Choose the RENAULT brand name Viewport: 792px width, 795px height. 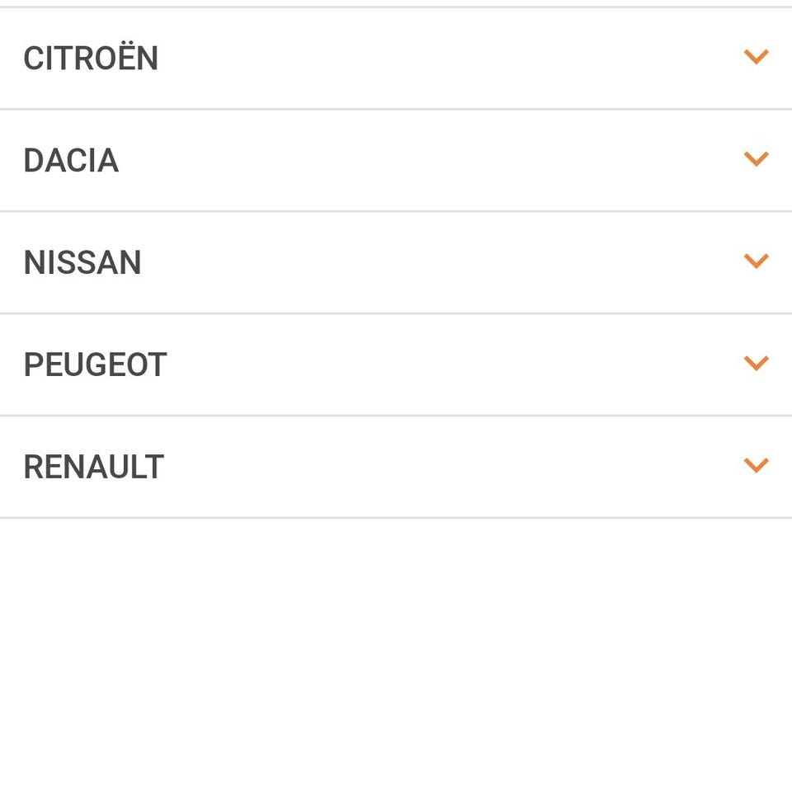coord(93,468)
